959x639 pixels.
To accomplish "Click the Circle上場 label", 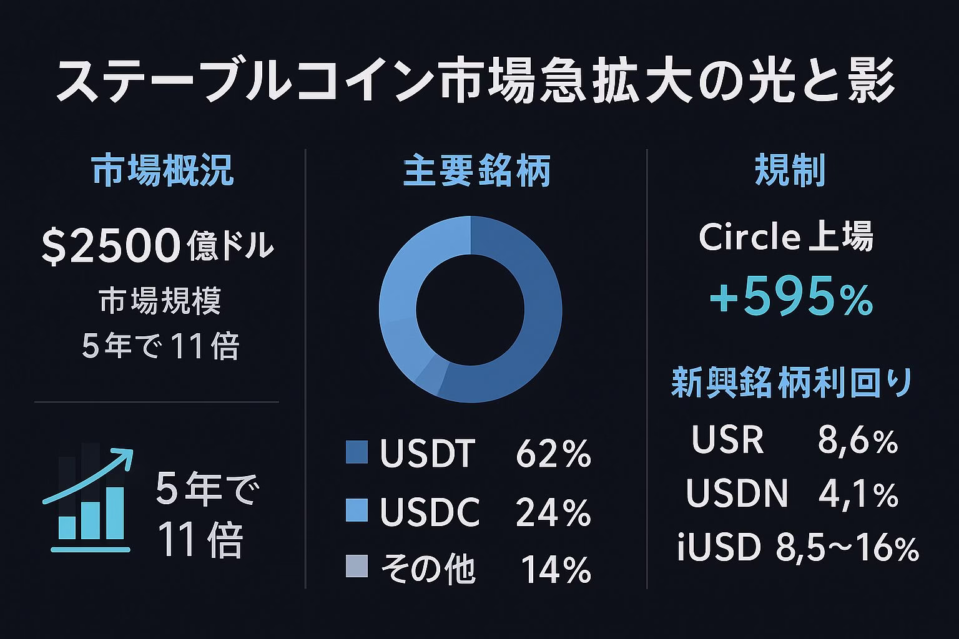I will click(786, 237).
